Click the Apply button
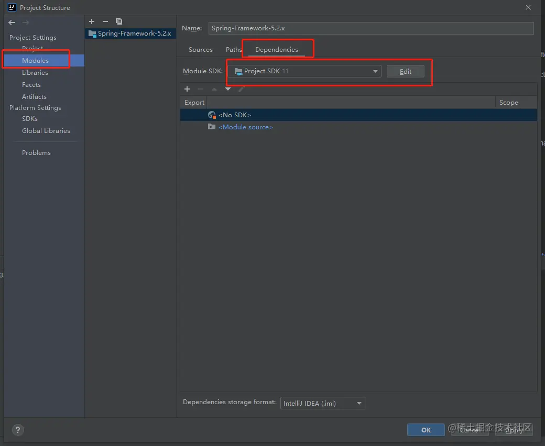 click(514, 430)
